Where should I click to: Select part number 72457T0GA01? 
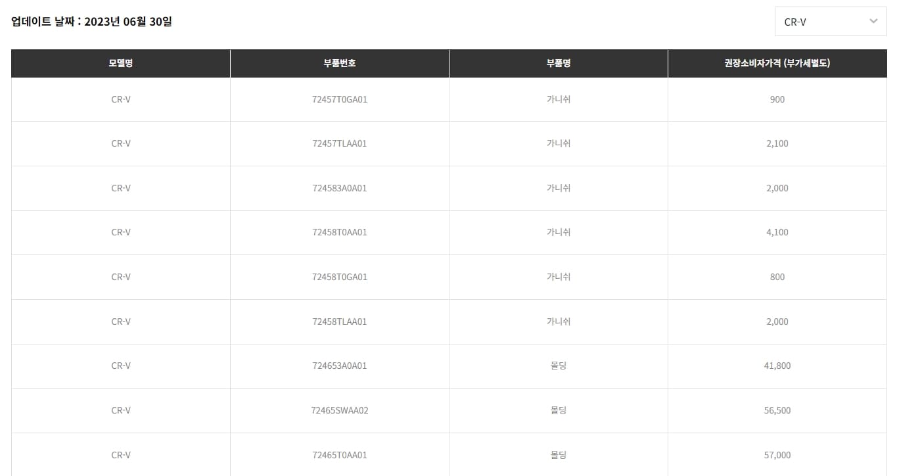click(340, 99)
